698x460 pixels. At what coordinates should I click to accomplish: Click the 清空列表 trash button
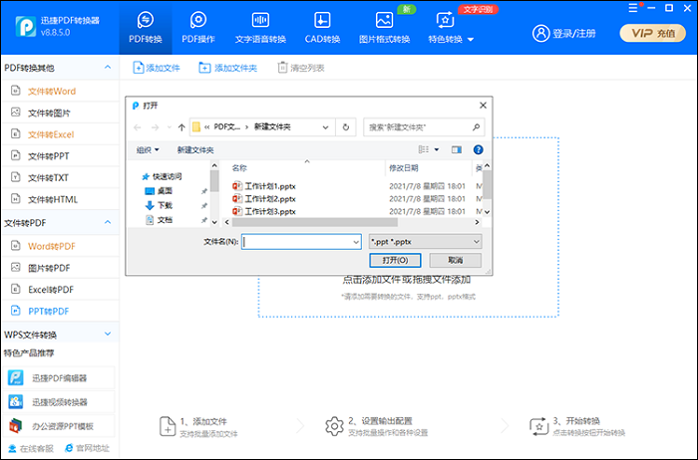point(301,68)
